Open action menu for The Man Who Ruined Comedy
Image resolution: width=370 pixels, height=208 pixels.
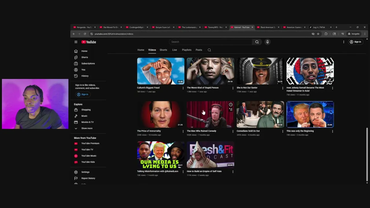click(233, 131)
